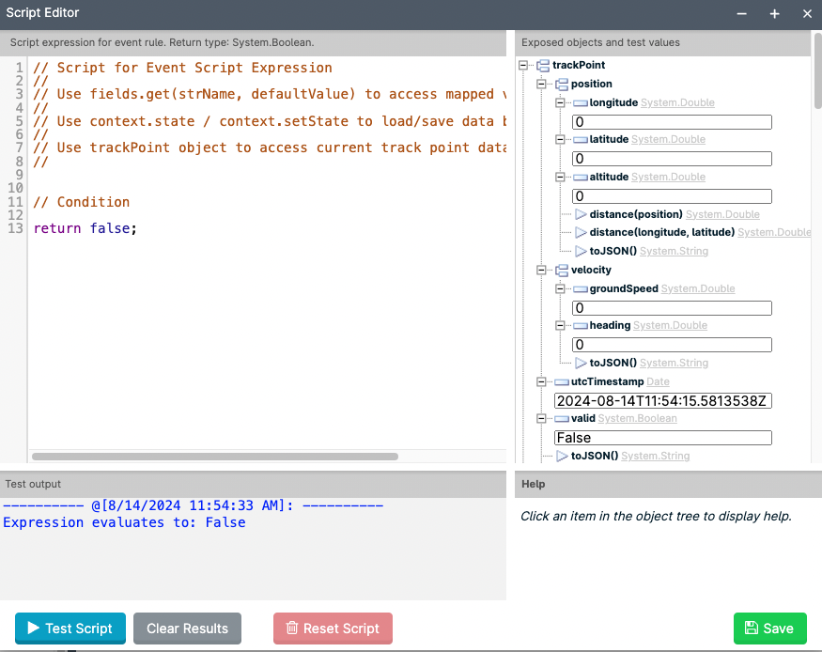This screenshot has height=652, width=822.
Task: Click the latitude field icon
Action: click(580, 140)
